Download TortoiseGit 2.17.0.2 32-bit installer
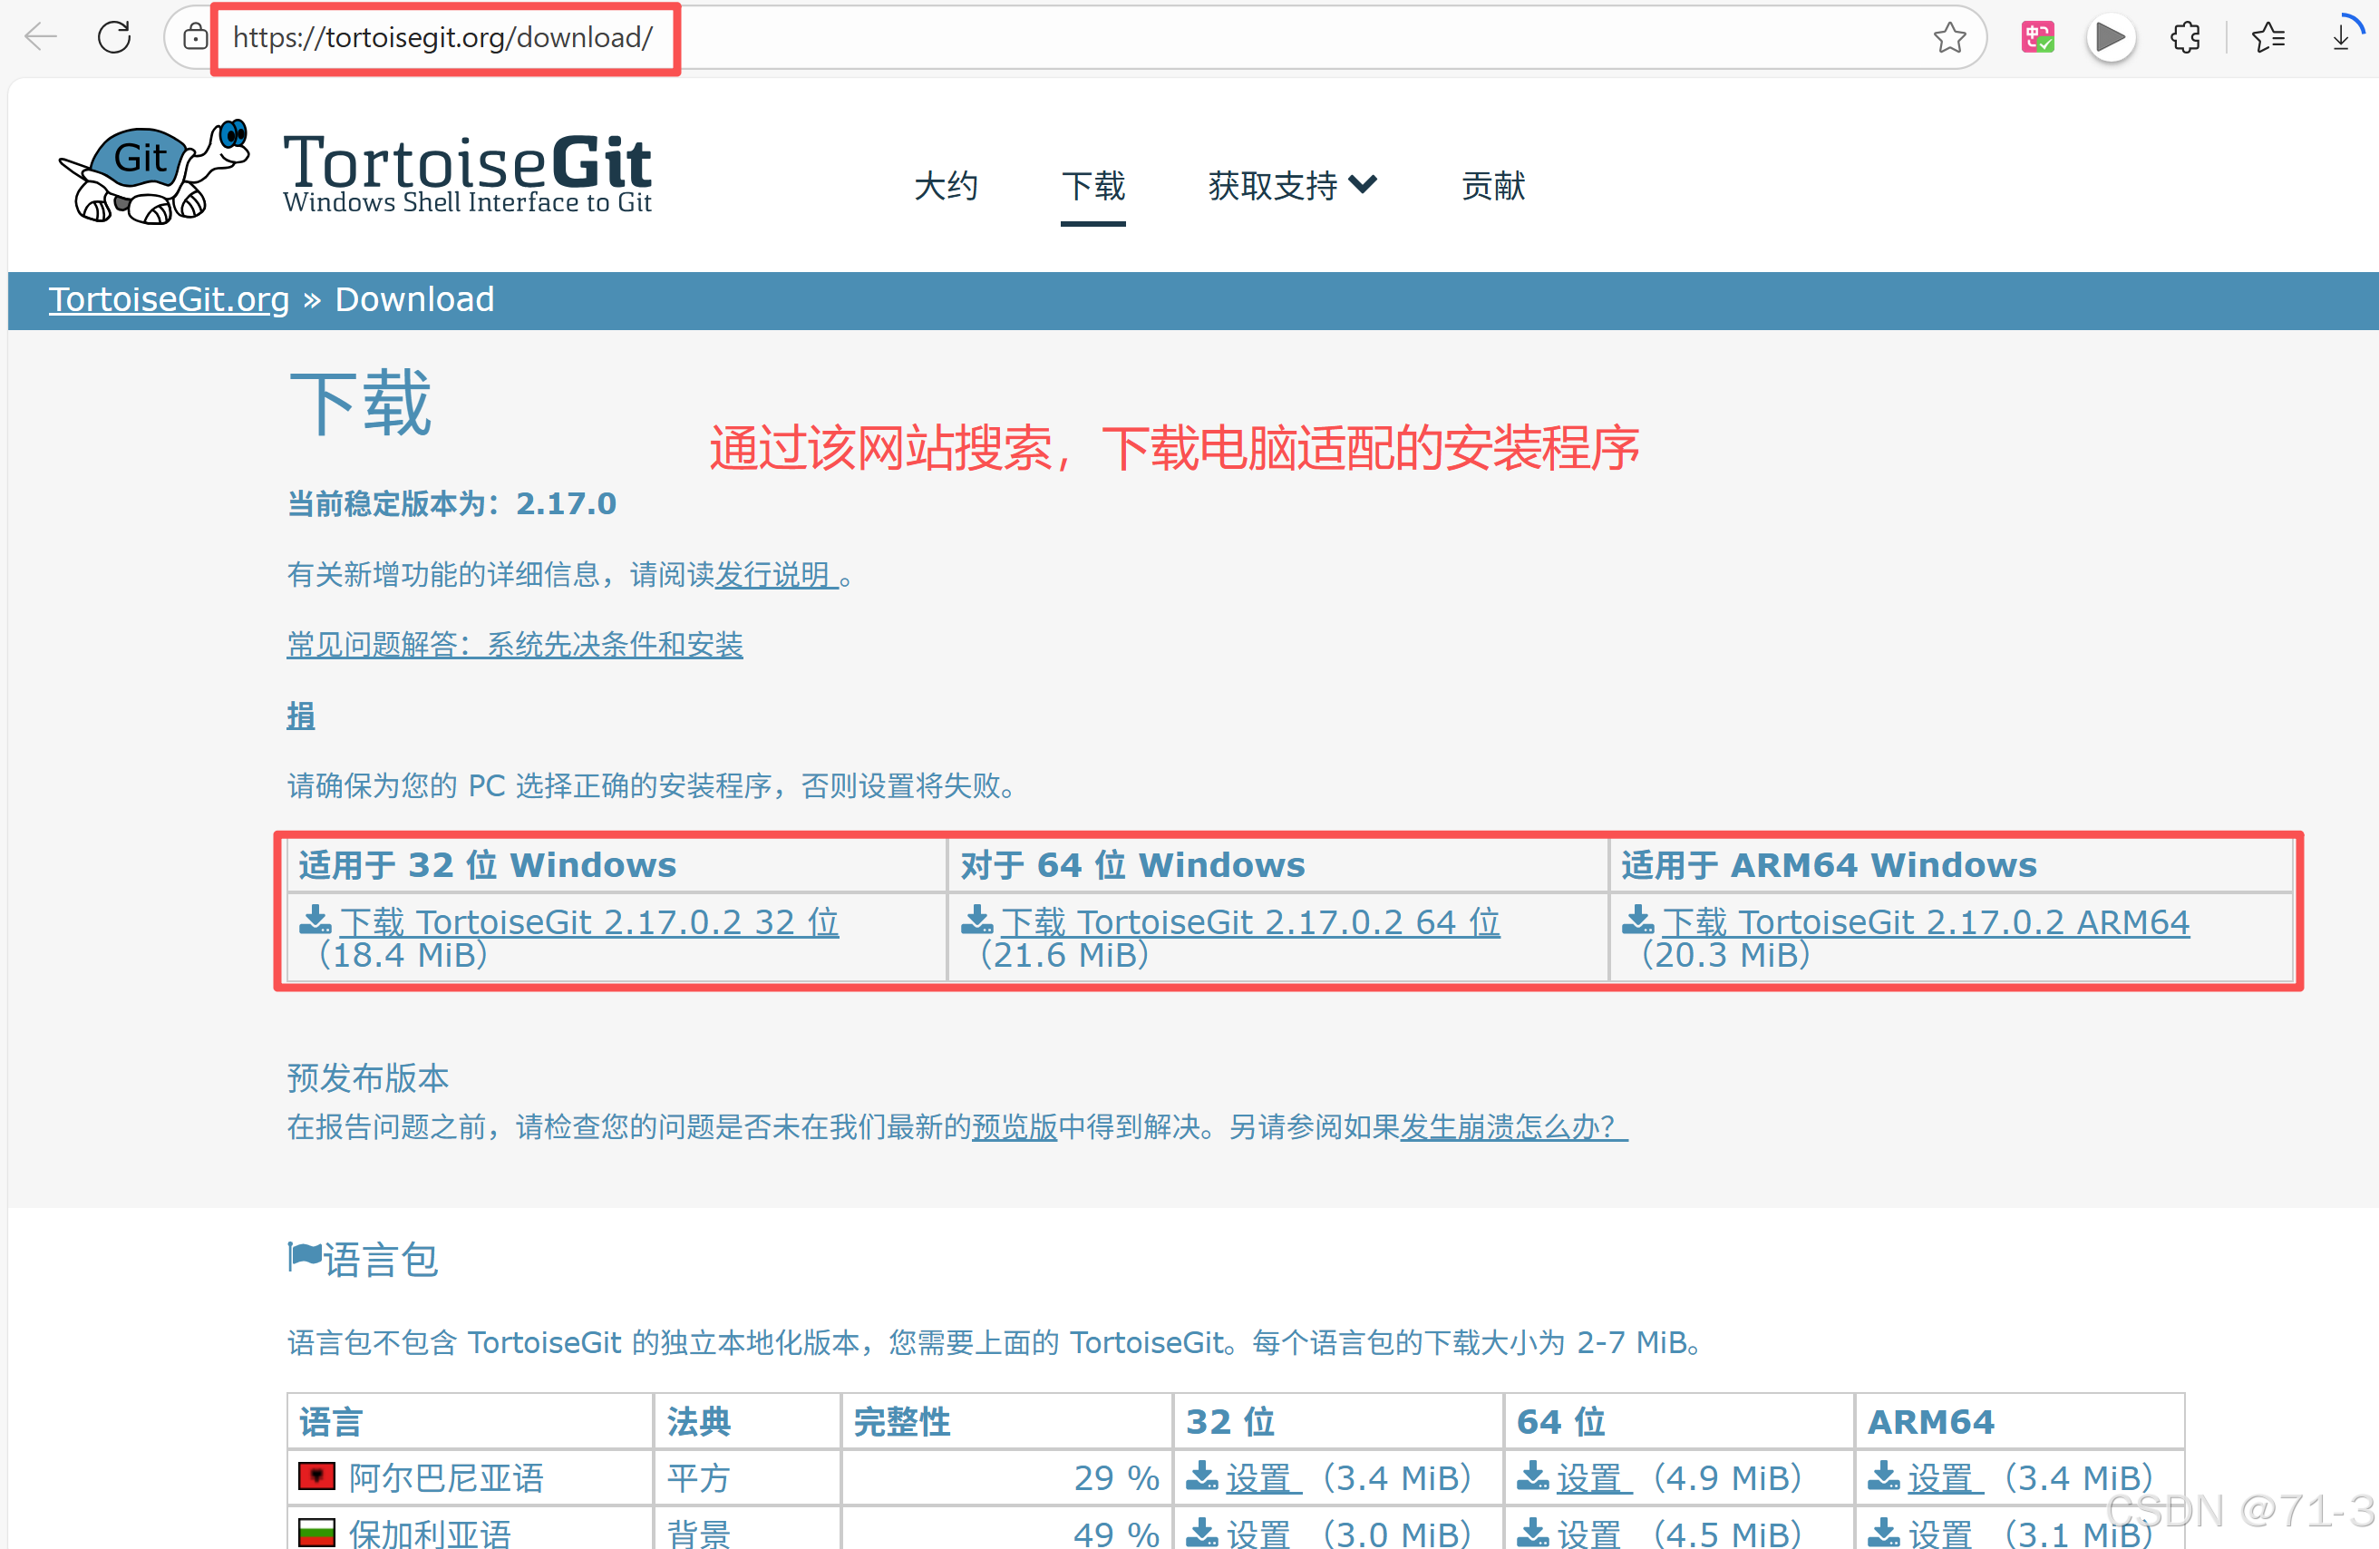Viewport: 2379px width, 1549px height. point(587,921)
